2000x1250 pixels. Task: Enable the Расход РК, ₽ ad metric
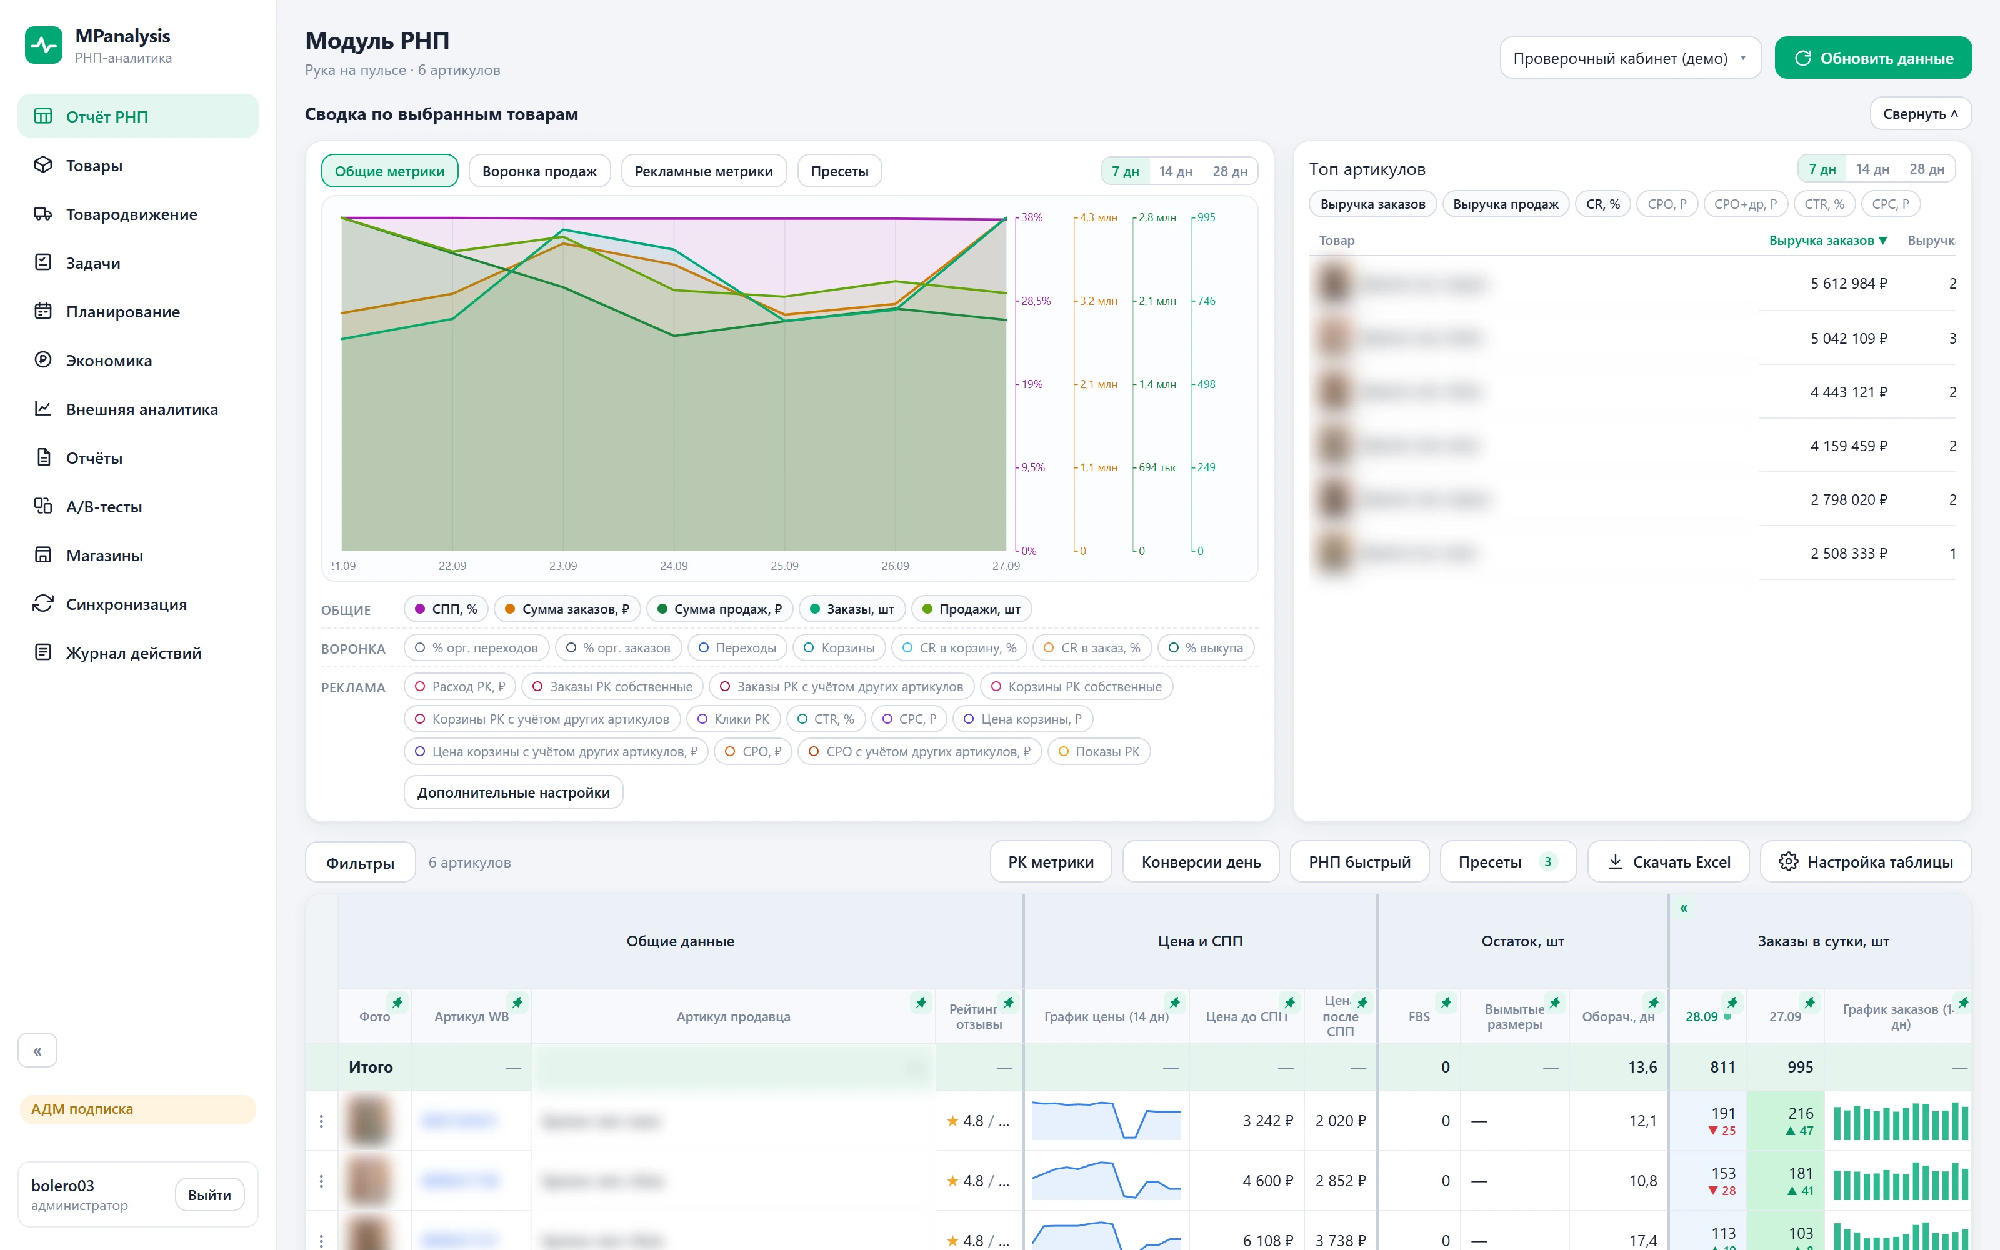pyautogui.click(x=459, y=687)
